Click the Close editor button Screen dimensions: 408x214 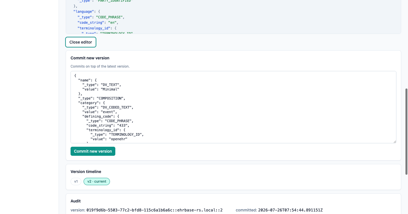click(81, 42)
